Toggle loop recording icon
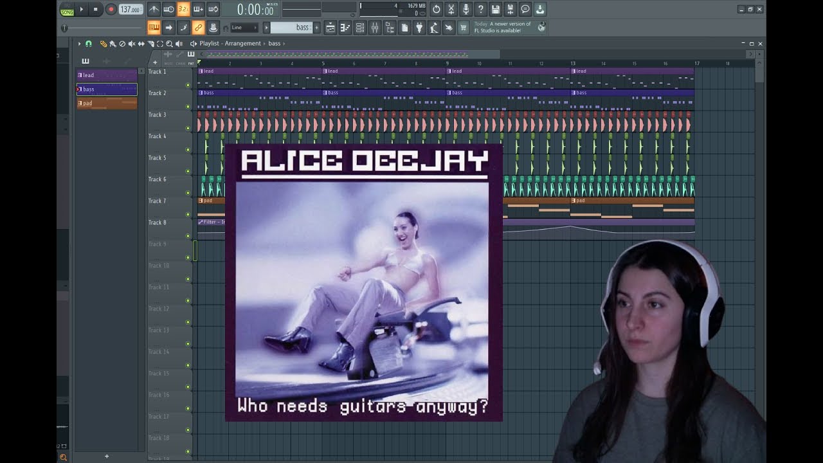823x463 pixels. coord(213,9)
